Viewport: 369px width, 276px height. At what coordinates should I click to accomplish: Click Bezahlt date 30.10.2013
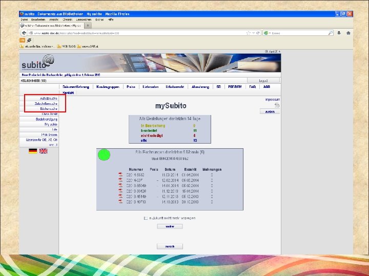(190, 202)
